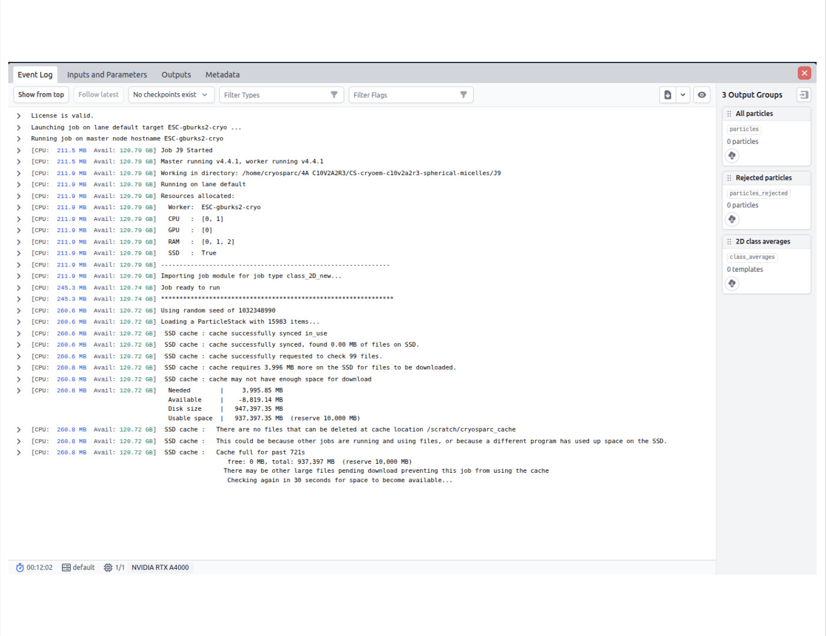Click the Follow latest button
The height and width of the screenshot is (636, 826).
(x=98, y=95)
